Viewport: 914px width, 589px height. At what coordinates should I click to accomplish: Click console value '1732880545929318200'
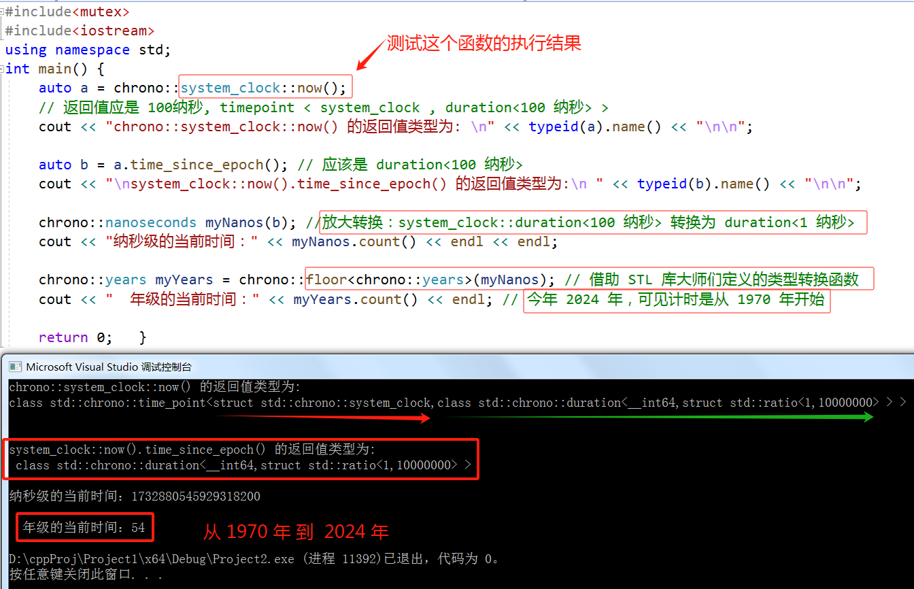point(196,497)
